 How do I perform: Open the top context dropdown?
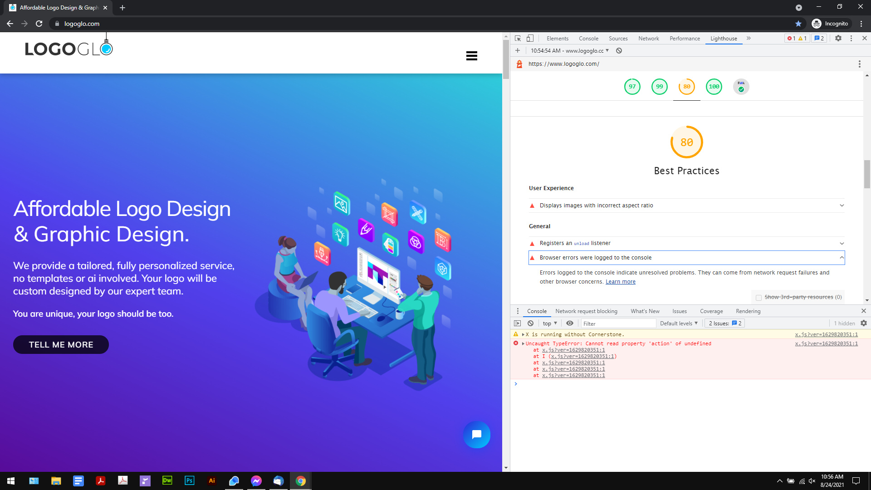click(549, 323)
